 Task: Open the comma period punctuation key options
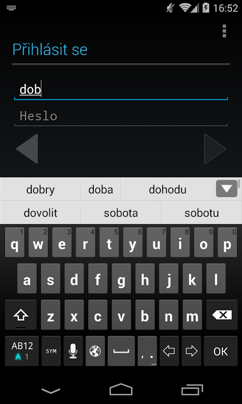pos(147,350)
